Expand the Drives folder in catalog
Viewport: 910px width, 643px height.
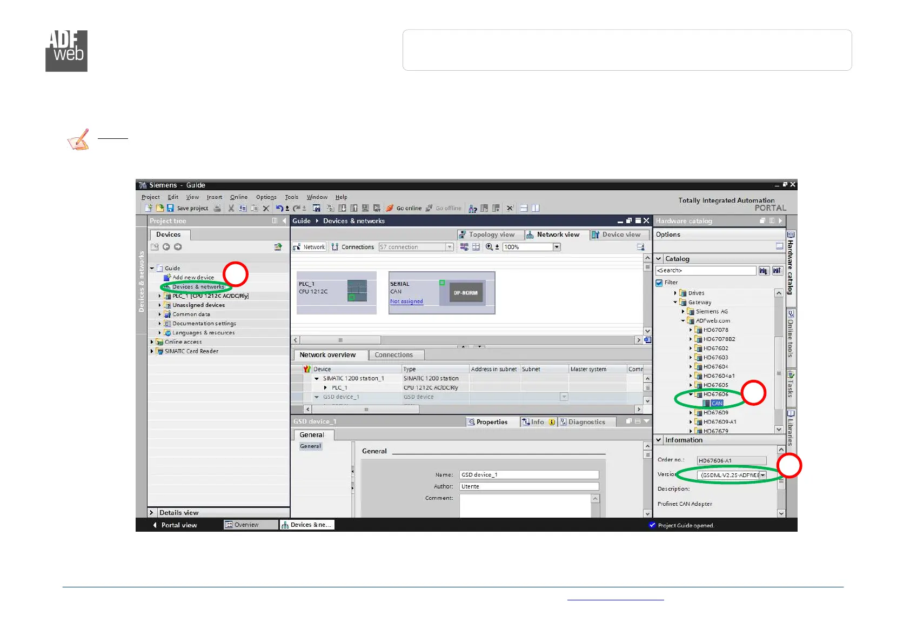point(675,293)
